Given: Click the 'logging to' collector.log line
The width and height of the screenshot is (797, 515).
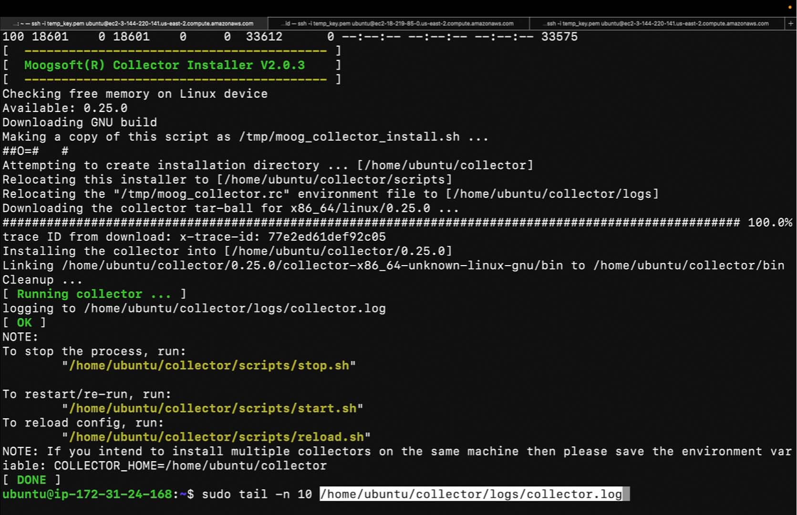Looking at the screenshot, I should pos(194,308).
